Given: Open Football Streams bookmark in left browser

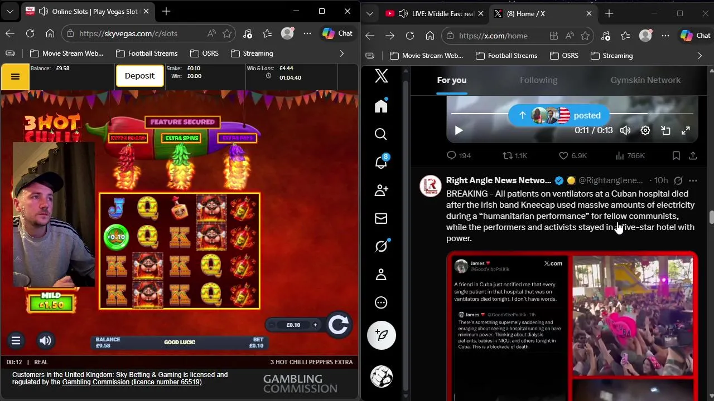Looking at the screenshot, I should 147,53.
